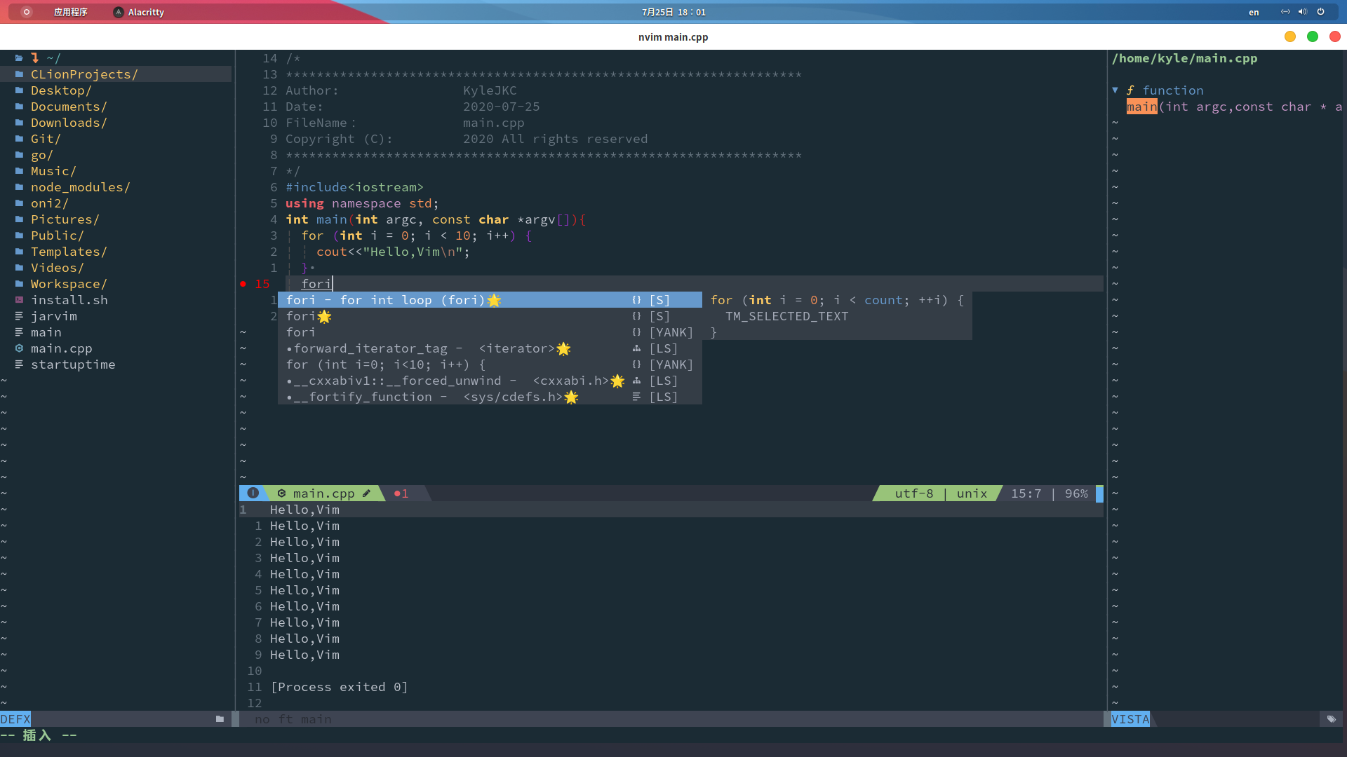Click the main.cpp file icon in tree
Screen dimensions: 1347x757
tap(19, 348)
